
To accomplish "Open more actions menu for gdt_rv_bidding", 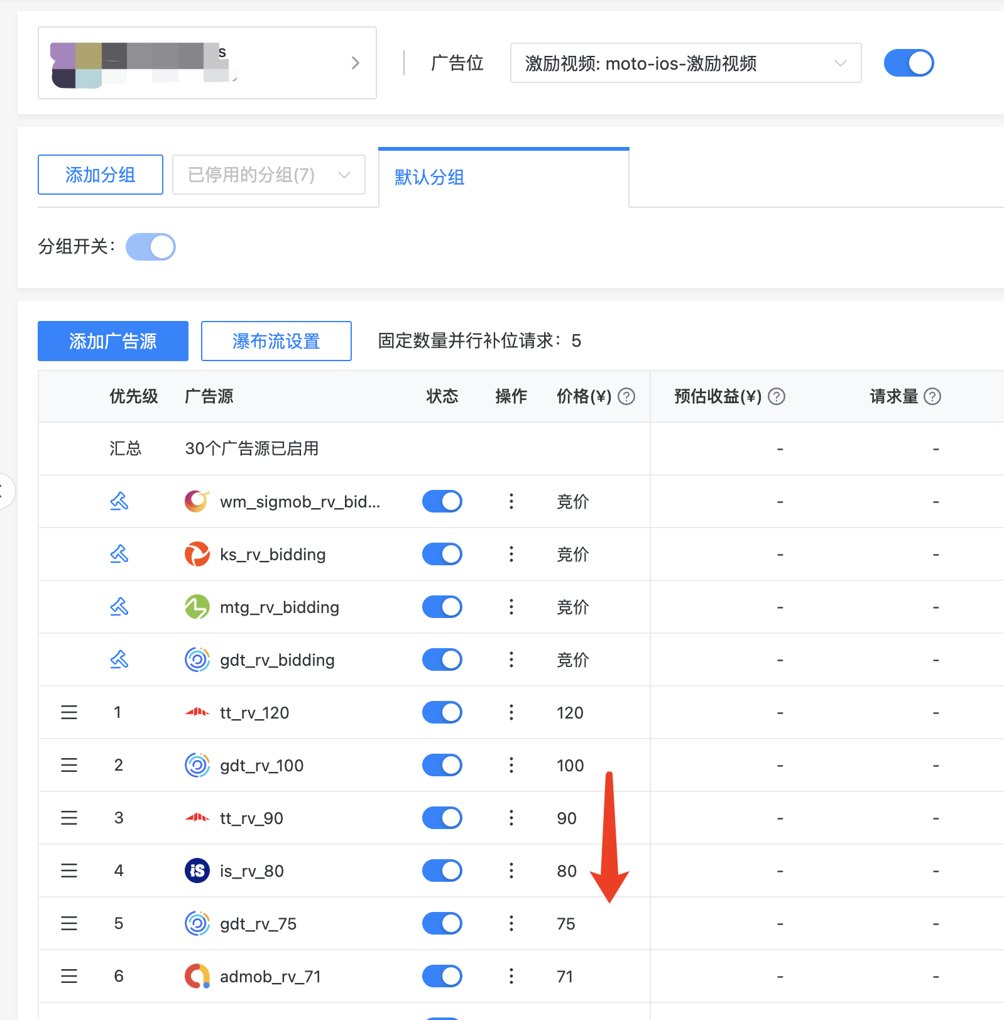I will click(x=511, y=659).
